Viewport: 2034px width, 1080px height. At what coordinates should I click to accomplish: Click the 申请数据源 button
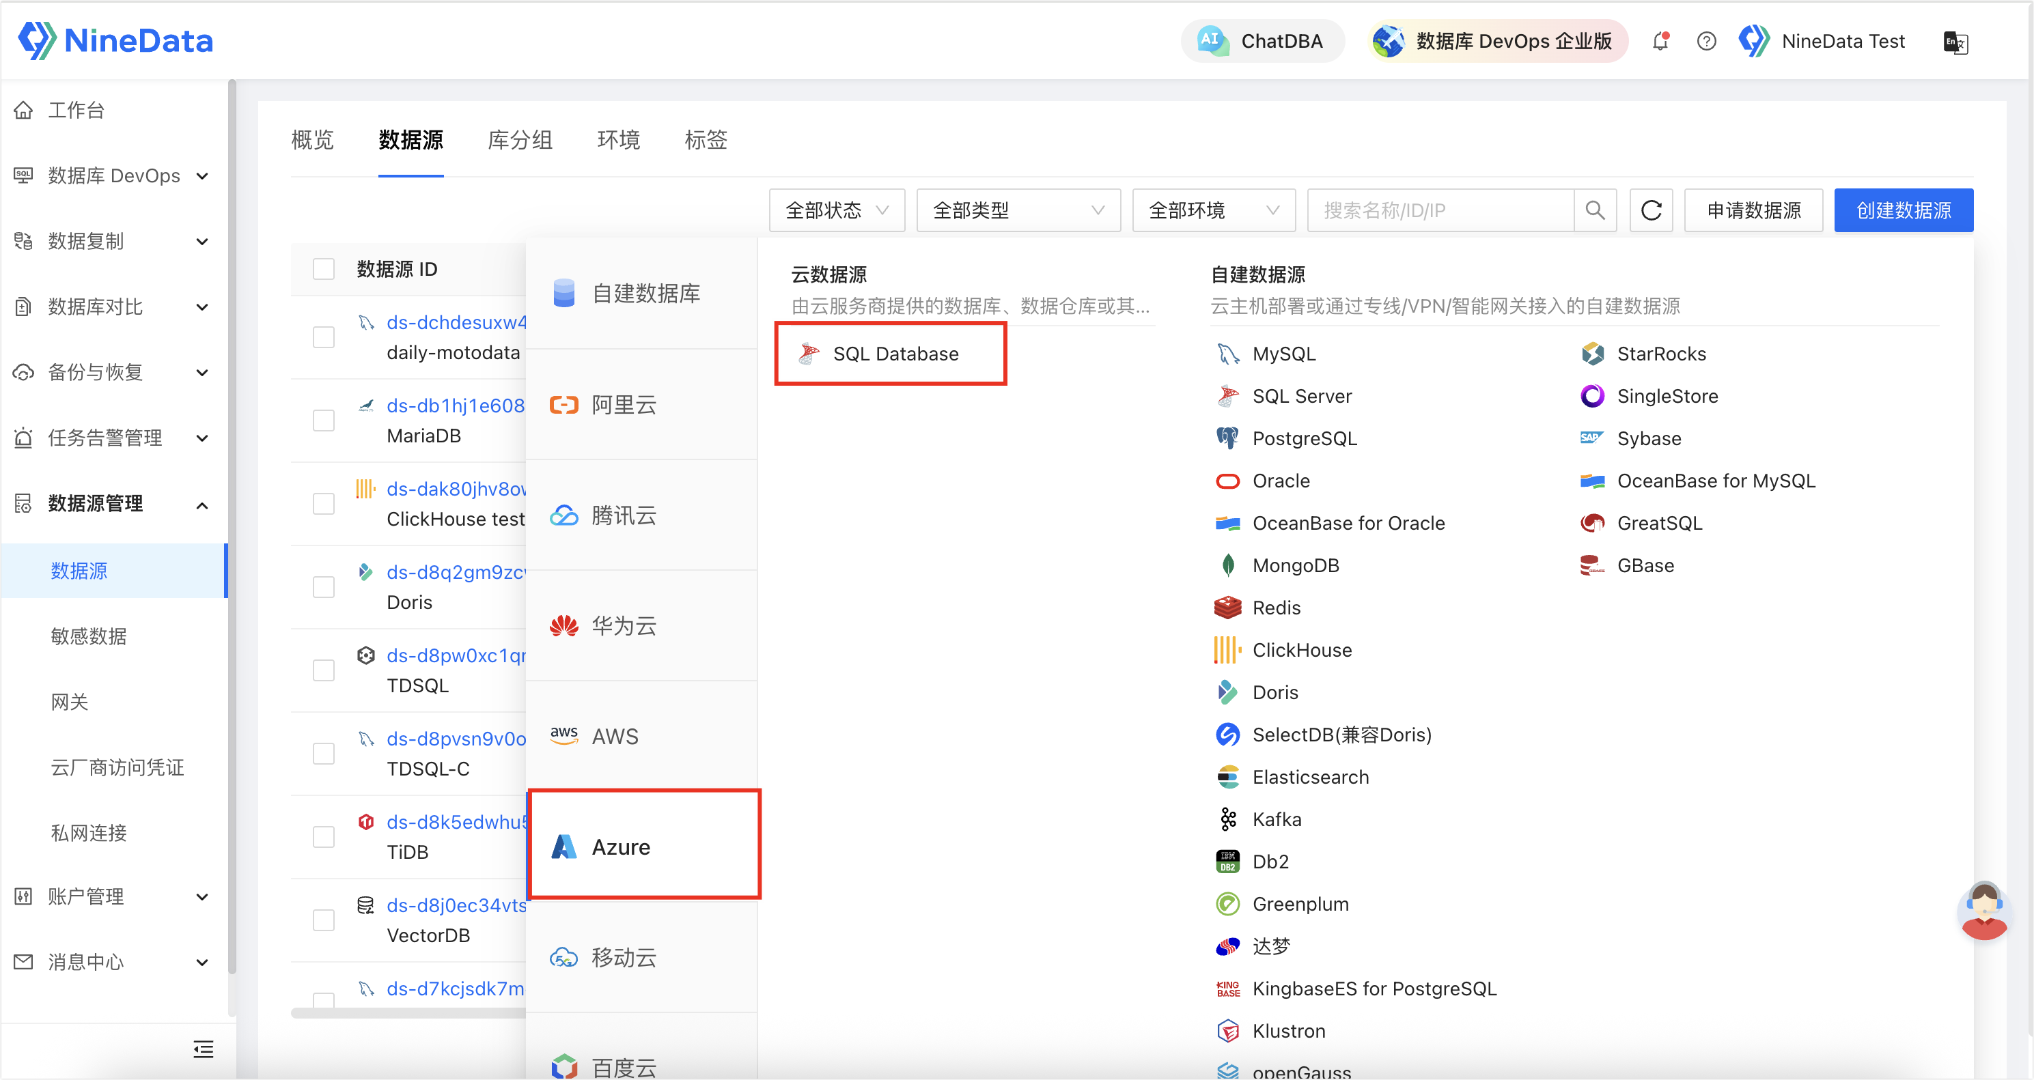pyautogui.click(x=1754, y=210)
